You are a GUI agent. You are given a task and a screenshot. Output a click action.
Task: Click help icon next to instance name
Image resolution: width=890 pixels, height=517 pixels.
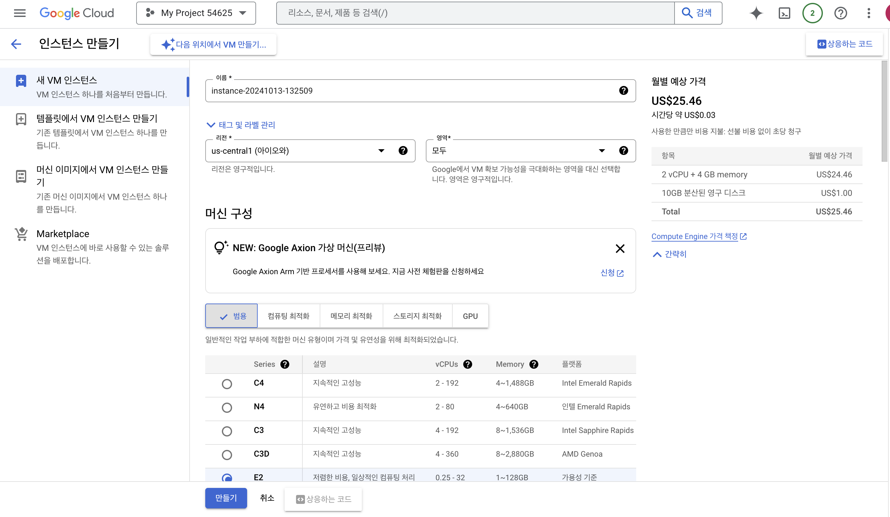(623, 91)
